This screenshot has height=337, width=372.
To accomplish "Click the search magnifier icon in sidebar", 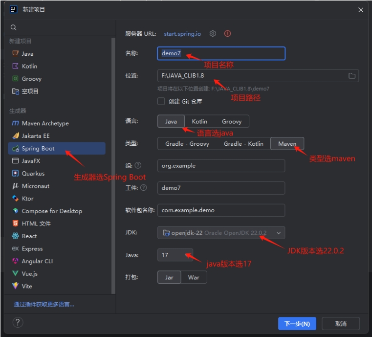I will tap(14, 27).
